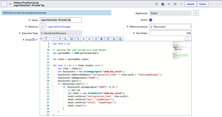Open the form context menu (hamburger icon)
The height and width of the screenshot is (117, 222).
coord(10,4)
